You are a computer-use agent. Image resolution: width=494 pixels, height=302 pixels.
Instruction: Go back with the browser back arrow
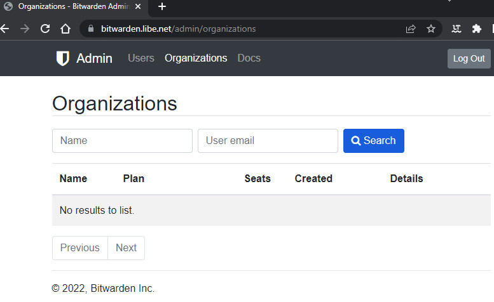coord(5,29)
